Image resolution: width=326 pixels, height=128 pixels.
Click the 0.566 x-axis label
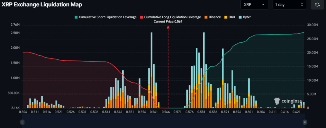pos(166,112)
